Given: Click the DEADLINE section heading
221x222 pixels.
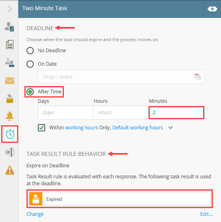Looking at the screenshot, I should click(40, 28).
